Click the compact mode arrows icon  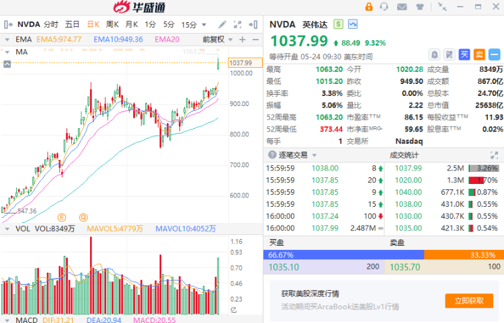click(x=442, y=7)
